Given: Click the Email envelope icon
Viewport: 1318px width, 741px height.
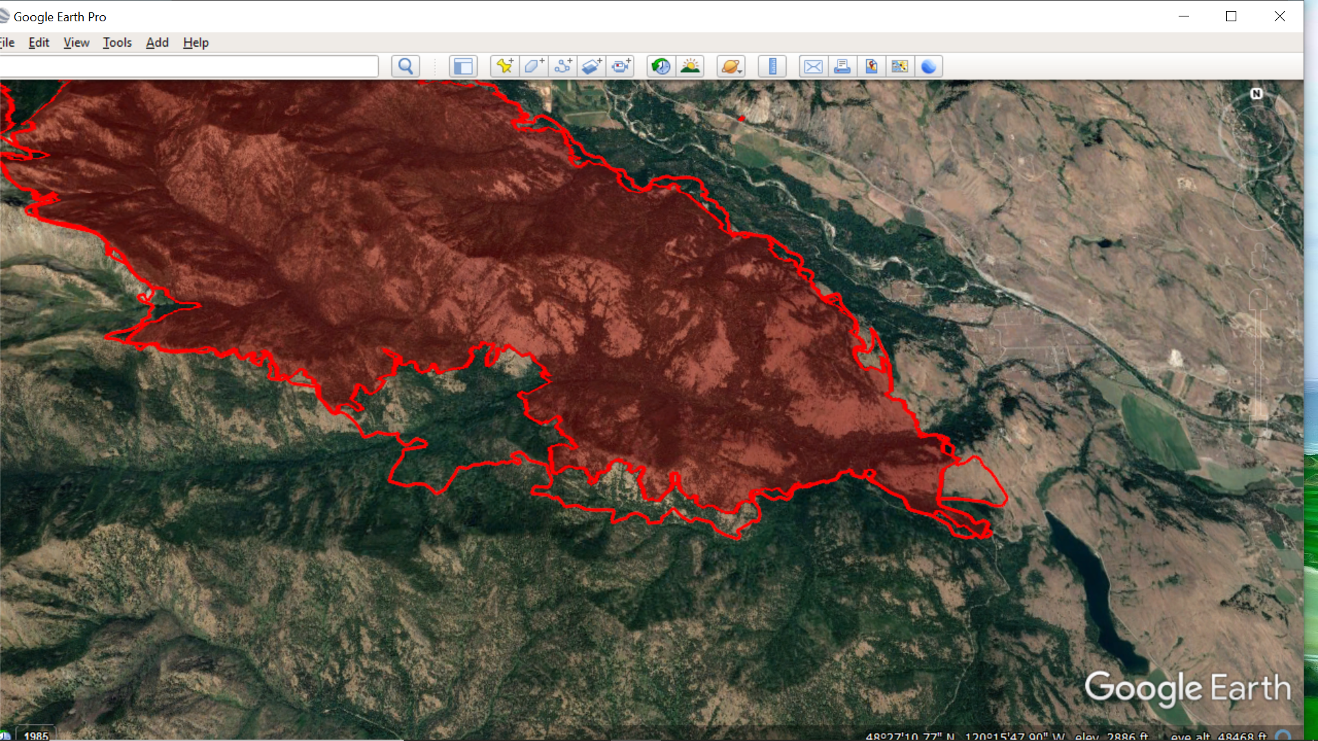Looking at the screenshot, I should [x=813, y=67].
